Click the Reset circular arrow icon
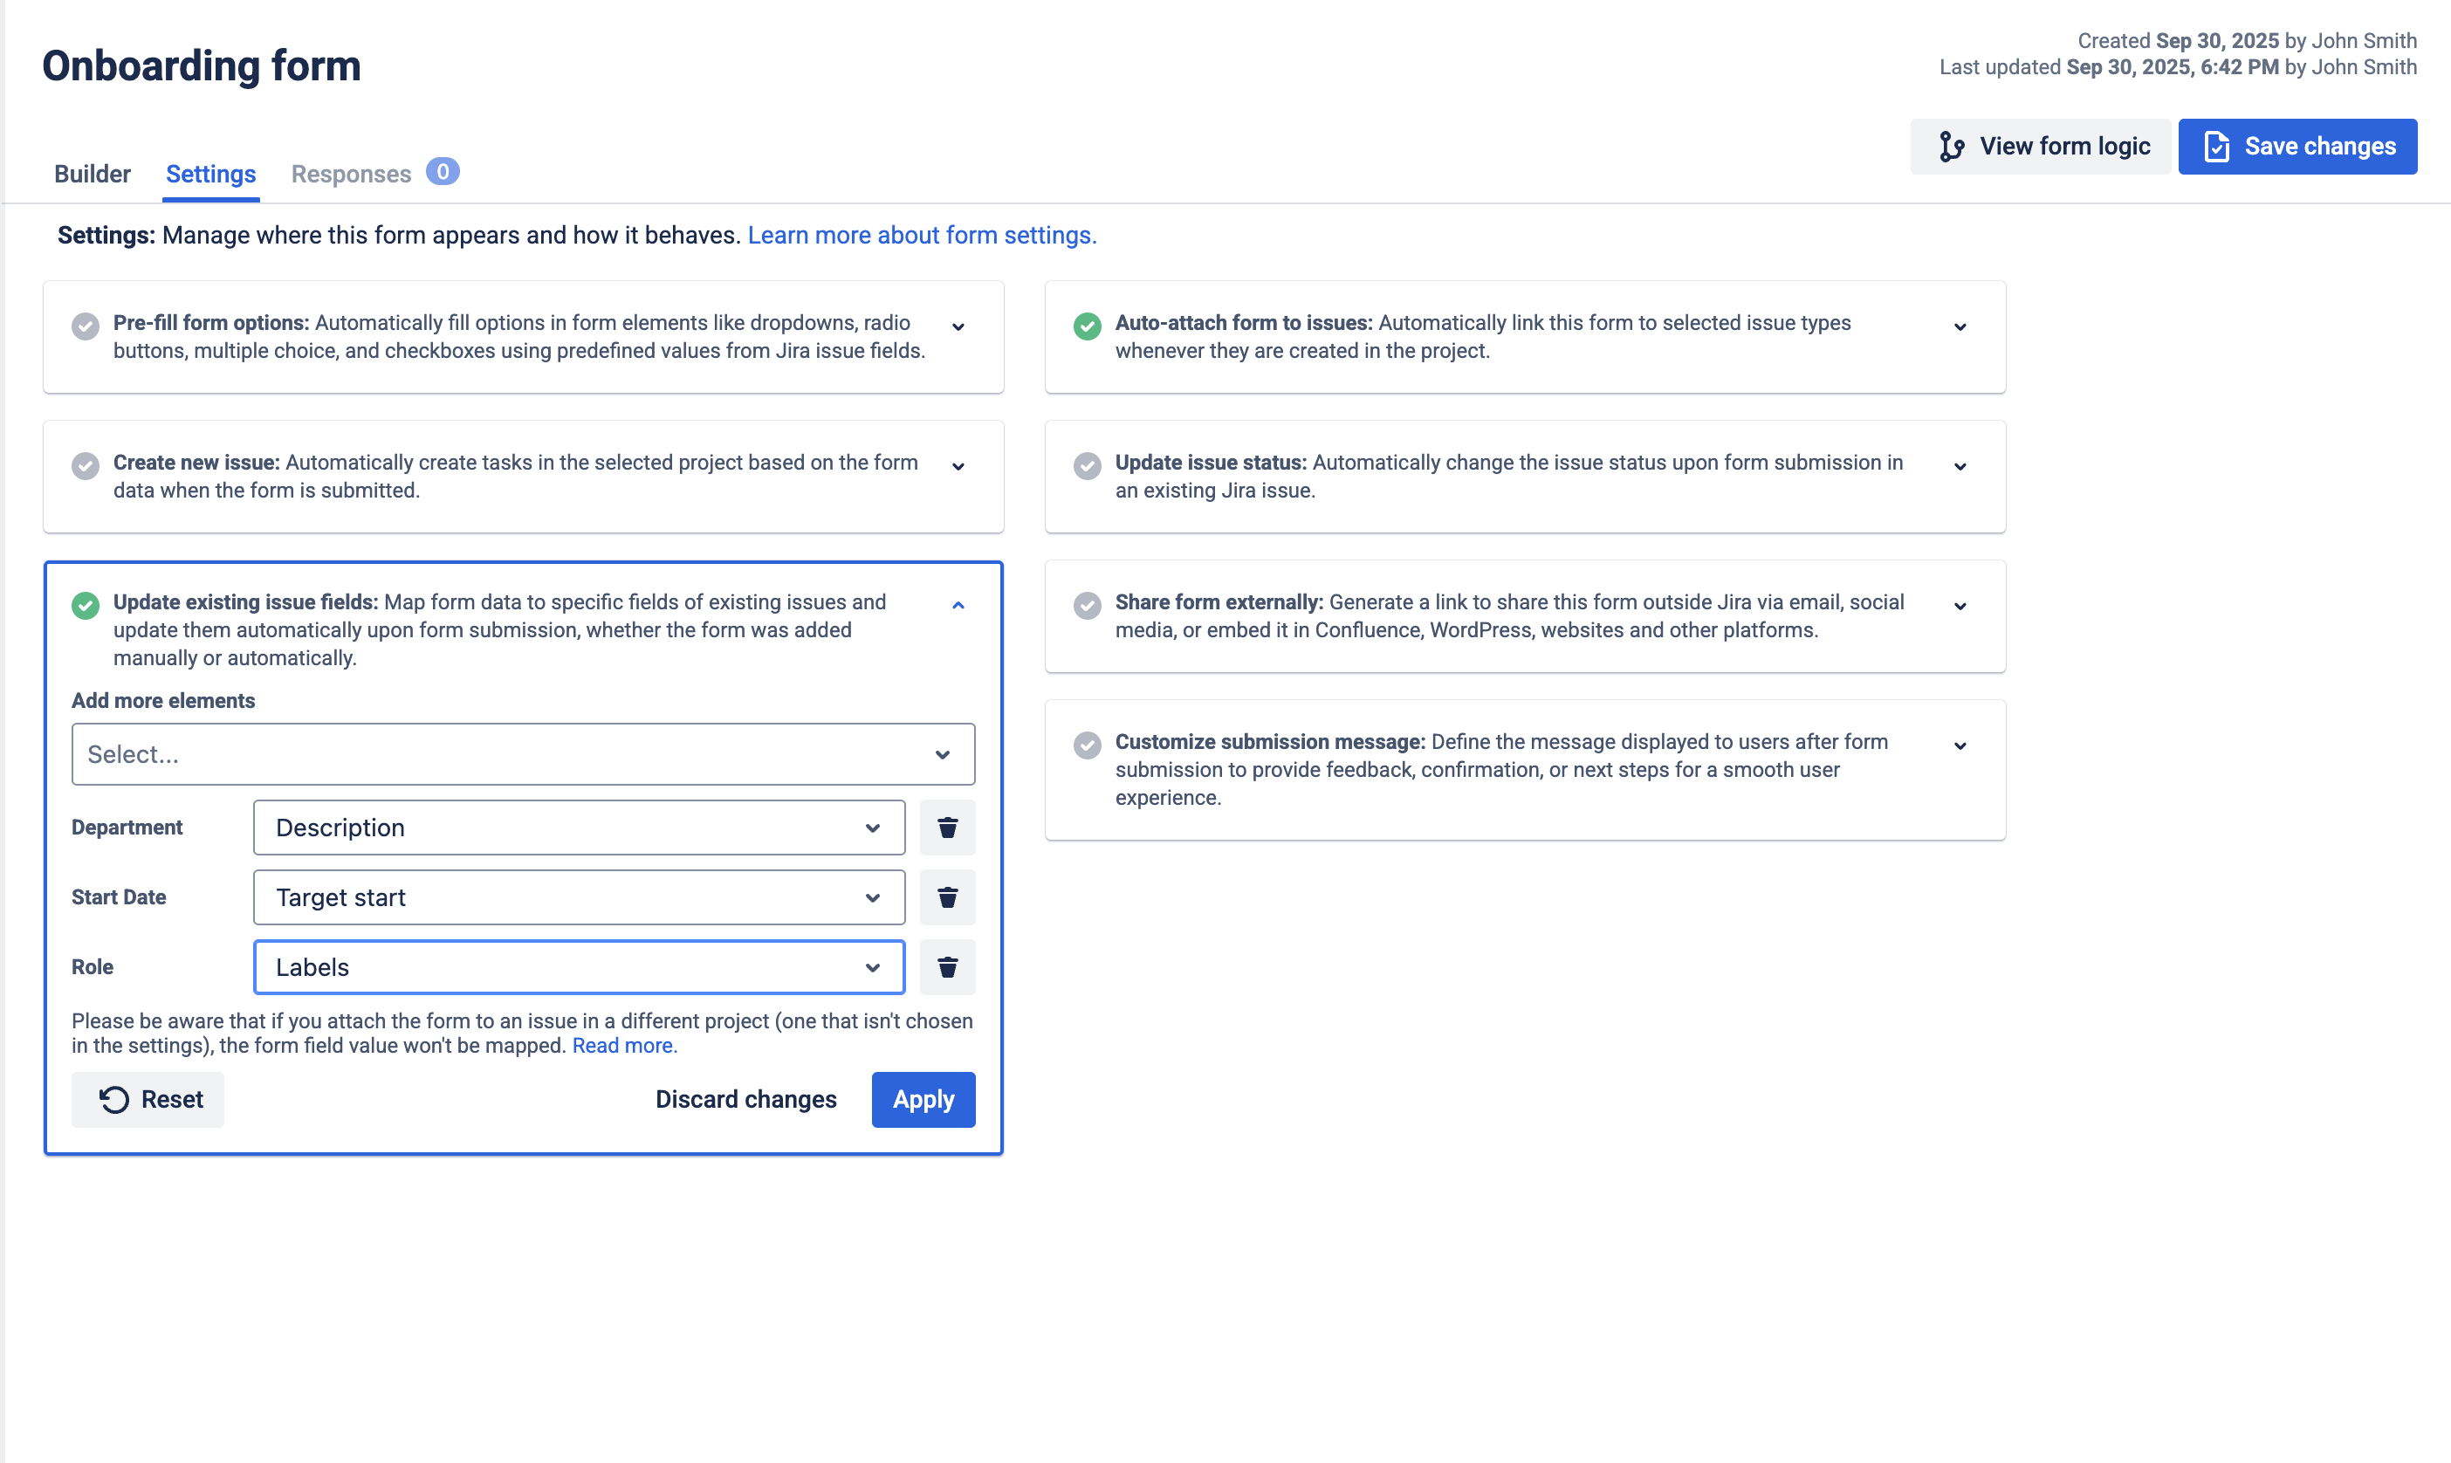Viewport: 2451px width, 1463px height. click(114, 1099)
